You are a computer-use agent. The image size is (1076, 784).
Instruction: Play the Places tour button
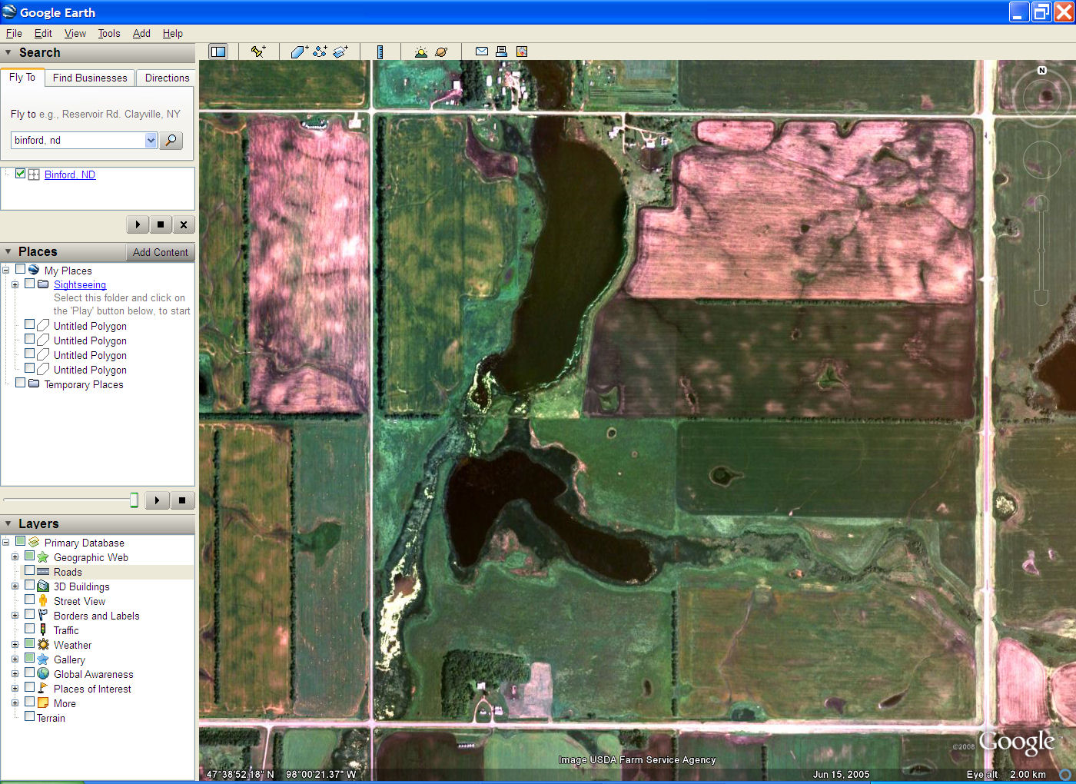coord(157,500)
